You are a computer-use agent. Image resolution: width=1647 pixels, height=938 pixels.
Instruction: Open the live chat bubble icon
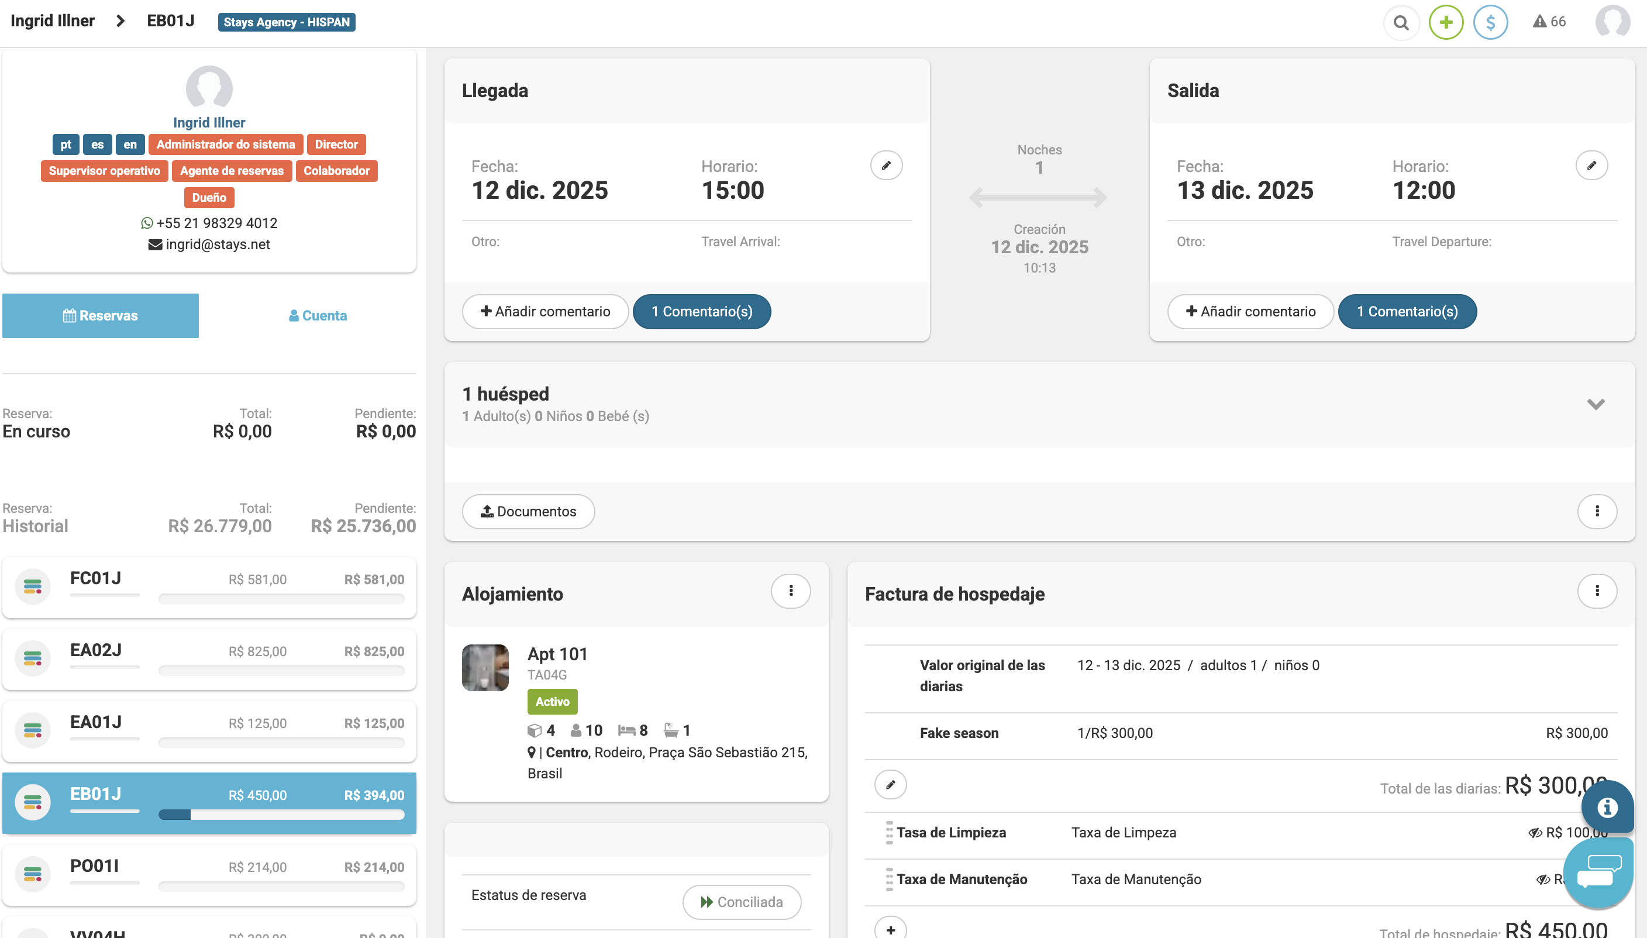[1598, 871]
